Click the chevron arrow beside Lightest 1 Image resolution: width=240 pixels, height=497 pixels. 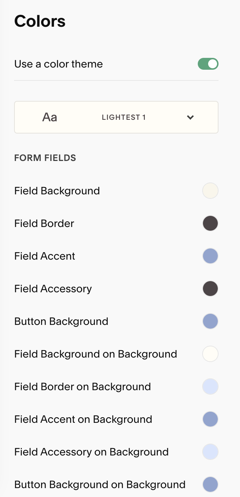(x=190, y=118)
